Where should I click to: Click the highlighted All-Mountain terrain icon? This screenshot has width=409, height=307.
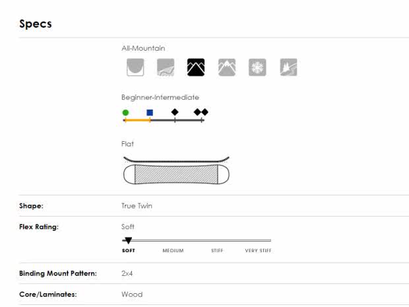pyautogui.click(x=196, y=67)
